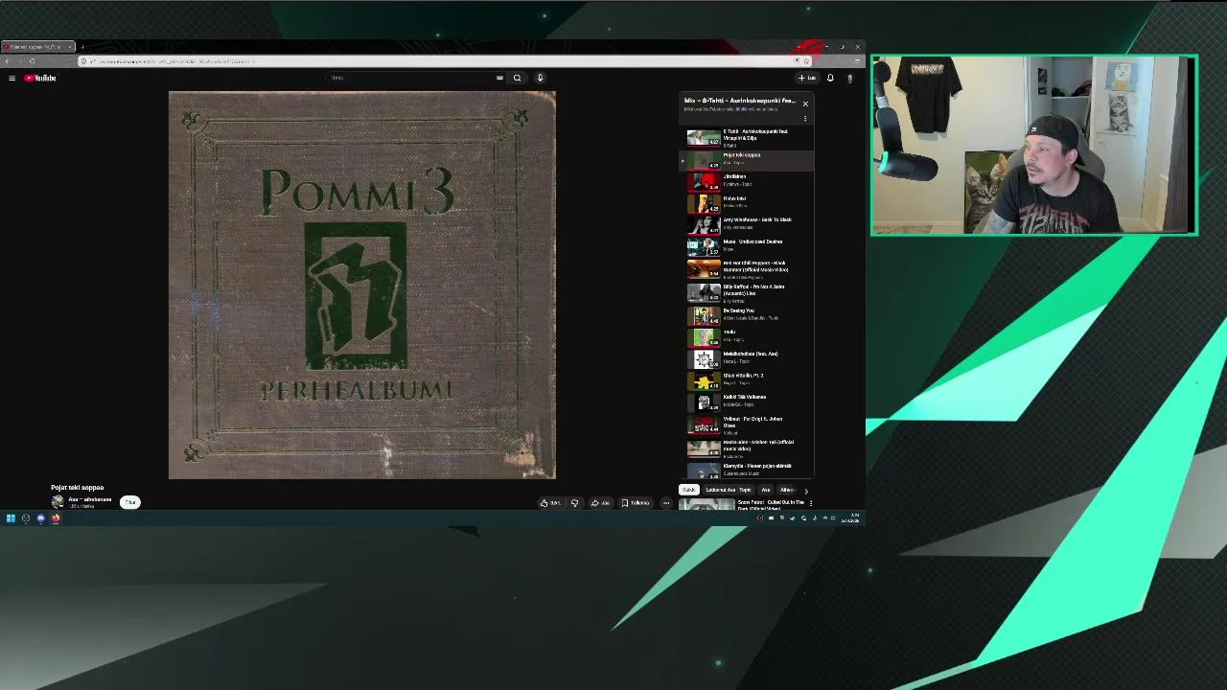
Task: Reload the page with refresh icon
Action: click(32, 61)
